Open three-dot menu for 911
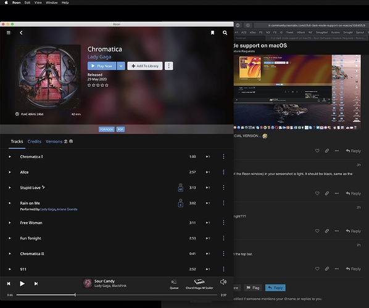The height and width of the screenshot is (308, 369). [223, 269]
